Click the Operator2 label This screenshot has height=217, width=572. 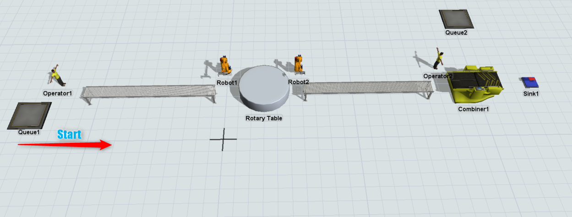point(438,76)
